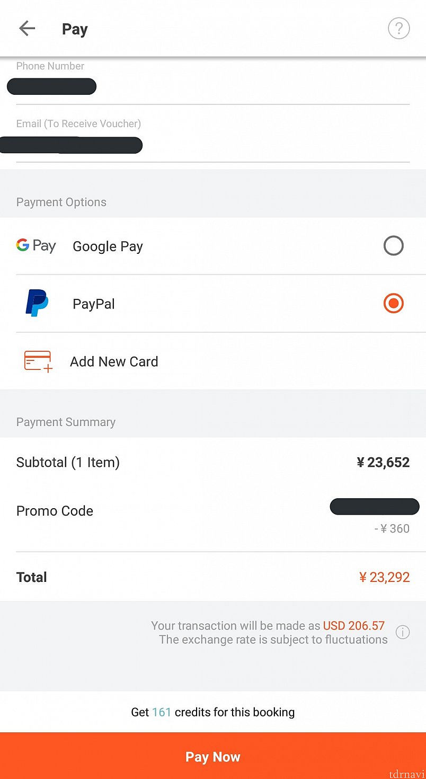
Task: Open Add New Card
Action: point(213,361)
